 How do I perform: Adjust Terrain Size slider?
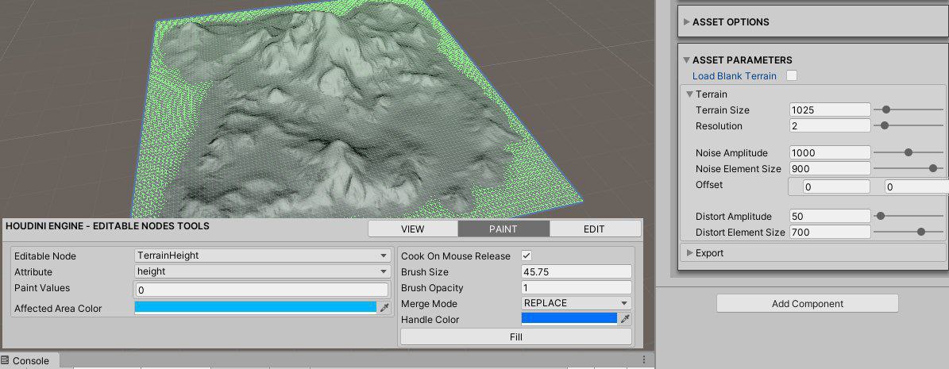pyautogui.click(x=908, y=110)
